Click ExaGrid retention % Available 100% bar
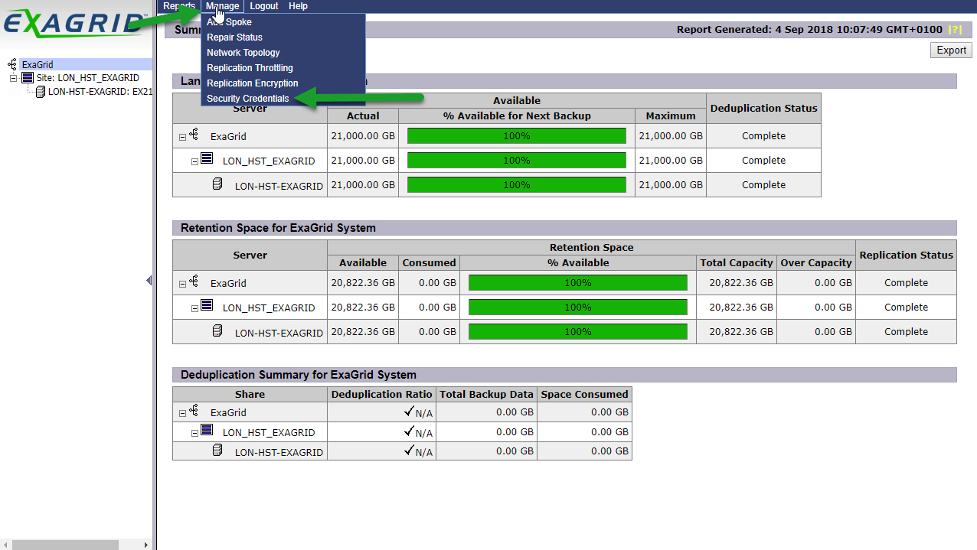The width and height of the screenshot is (977, 550). (x=578, y=283)
